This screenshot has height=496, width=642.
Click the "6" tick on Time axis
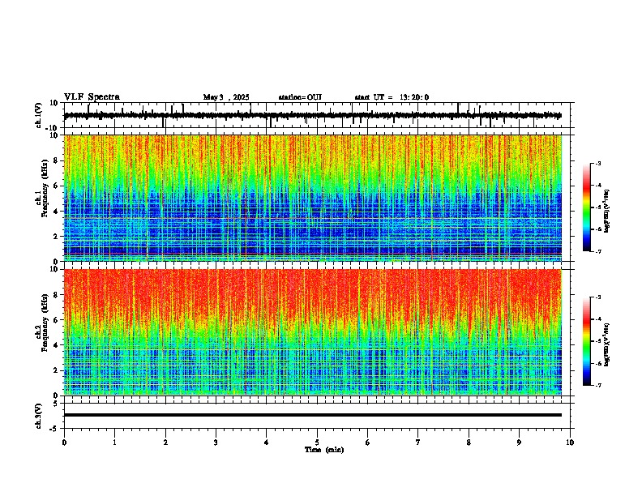point(368,443)
